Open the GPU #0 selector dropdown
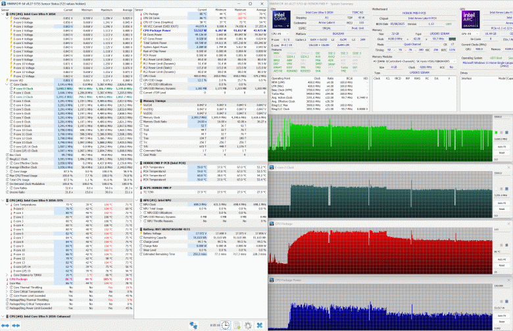Viewport: 513px width, 331px height. (x=470, y=34)
